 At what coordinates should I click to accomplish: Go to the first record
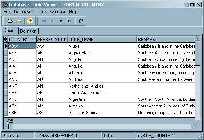pyautogui.click(x=44, y=21)
